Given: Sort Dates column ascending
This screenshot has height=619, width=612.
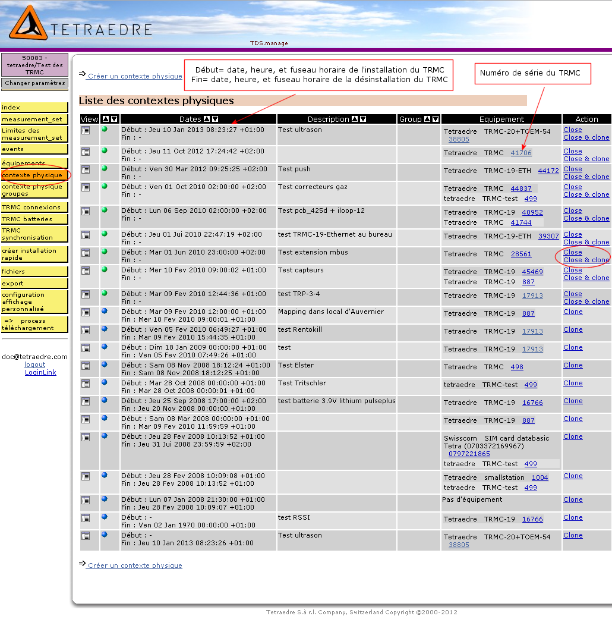Looking at the screenshot, I should coord(207,120).
